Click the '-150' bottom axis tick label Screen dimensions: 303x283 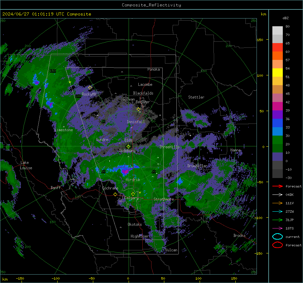tap(20, 278)
